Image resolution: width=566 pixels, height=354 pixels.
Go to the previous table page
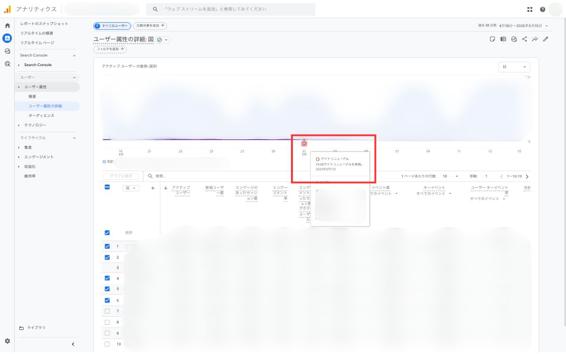502,176
